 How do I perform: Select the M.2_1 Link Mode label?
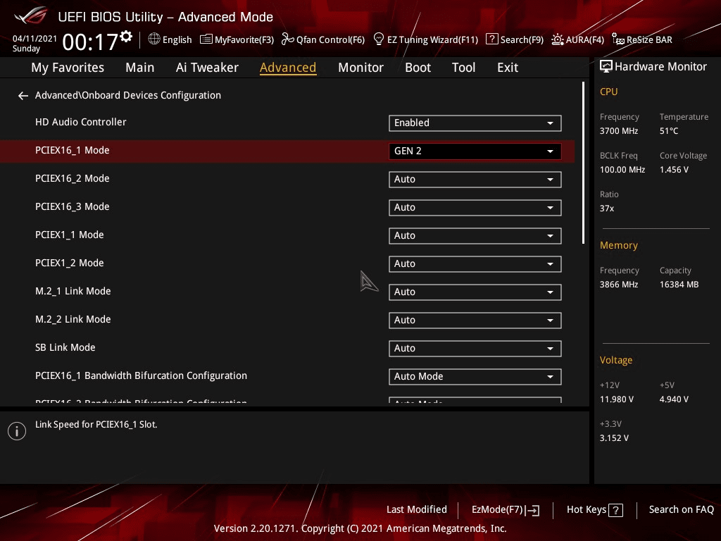pos(73,291)
